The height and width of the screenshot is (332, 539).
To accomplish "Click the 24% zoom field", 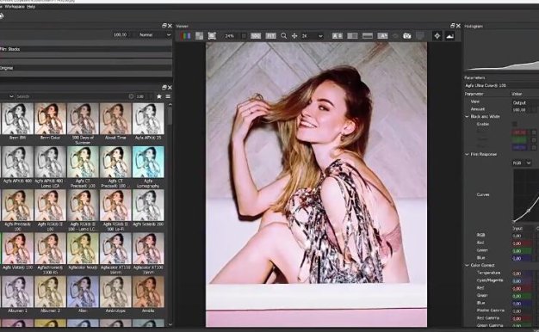I will [x=231, y=36].
